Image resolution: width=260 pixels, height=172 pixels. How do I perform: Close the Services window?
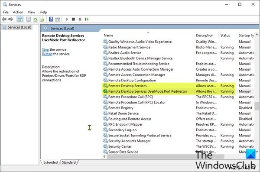(x=253, y=4)
